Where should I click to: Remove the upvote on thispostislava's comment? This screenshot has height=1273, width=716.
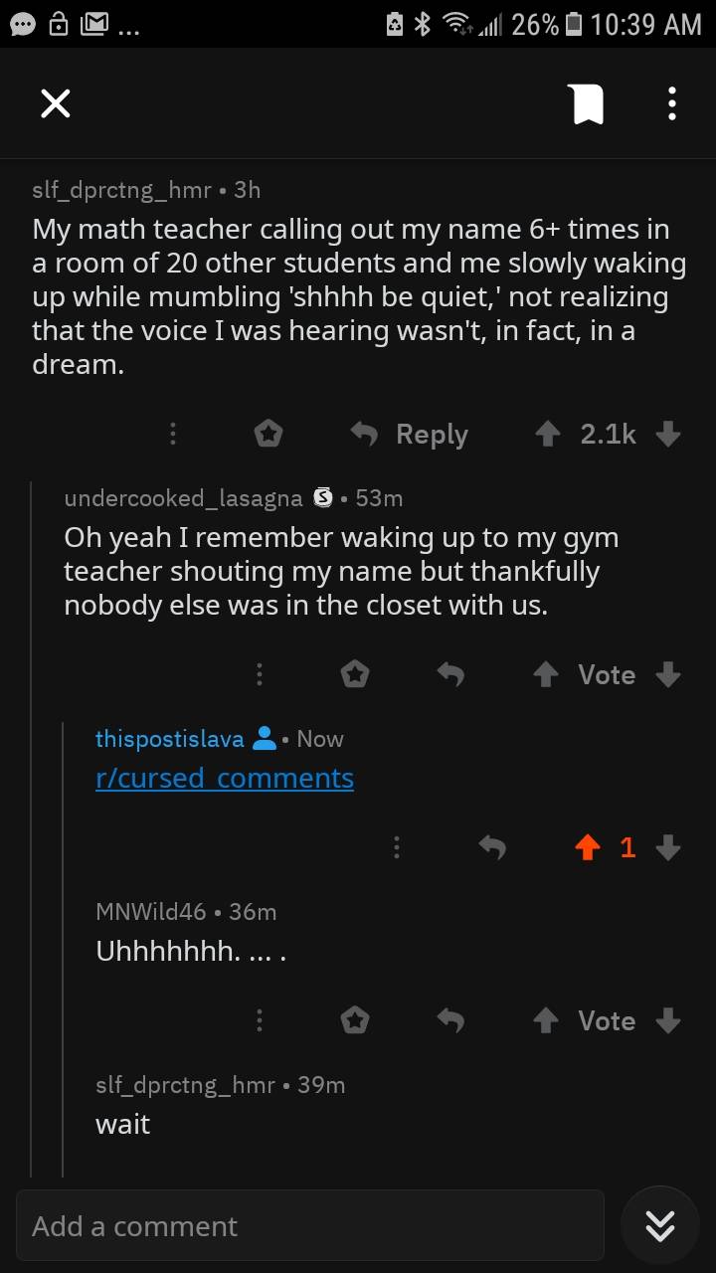point(588,846)
